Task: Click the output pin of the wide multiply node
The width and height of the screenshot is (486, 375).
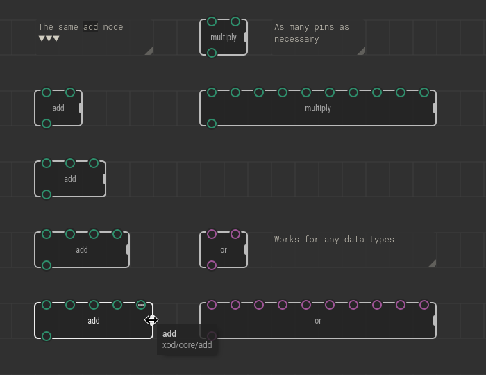Action: pos(212,124)
